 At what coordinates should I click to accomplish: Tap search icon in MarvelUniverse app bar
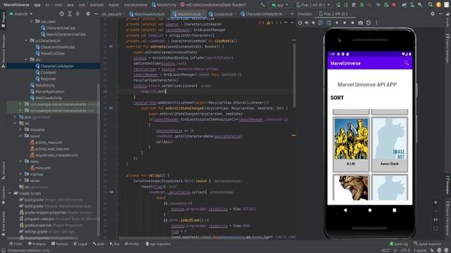click(x=407, y=63)
